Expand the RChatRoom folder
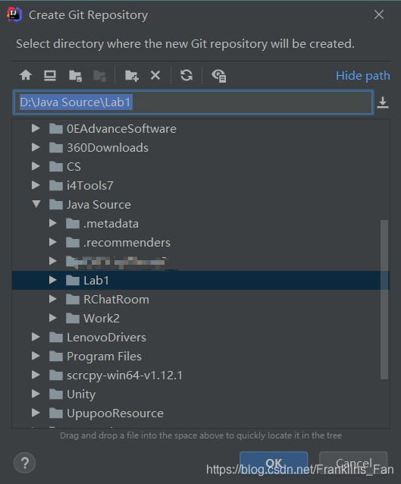401x484 pixels. pyautogui.click(x=53, y=299)
